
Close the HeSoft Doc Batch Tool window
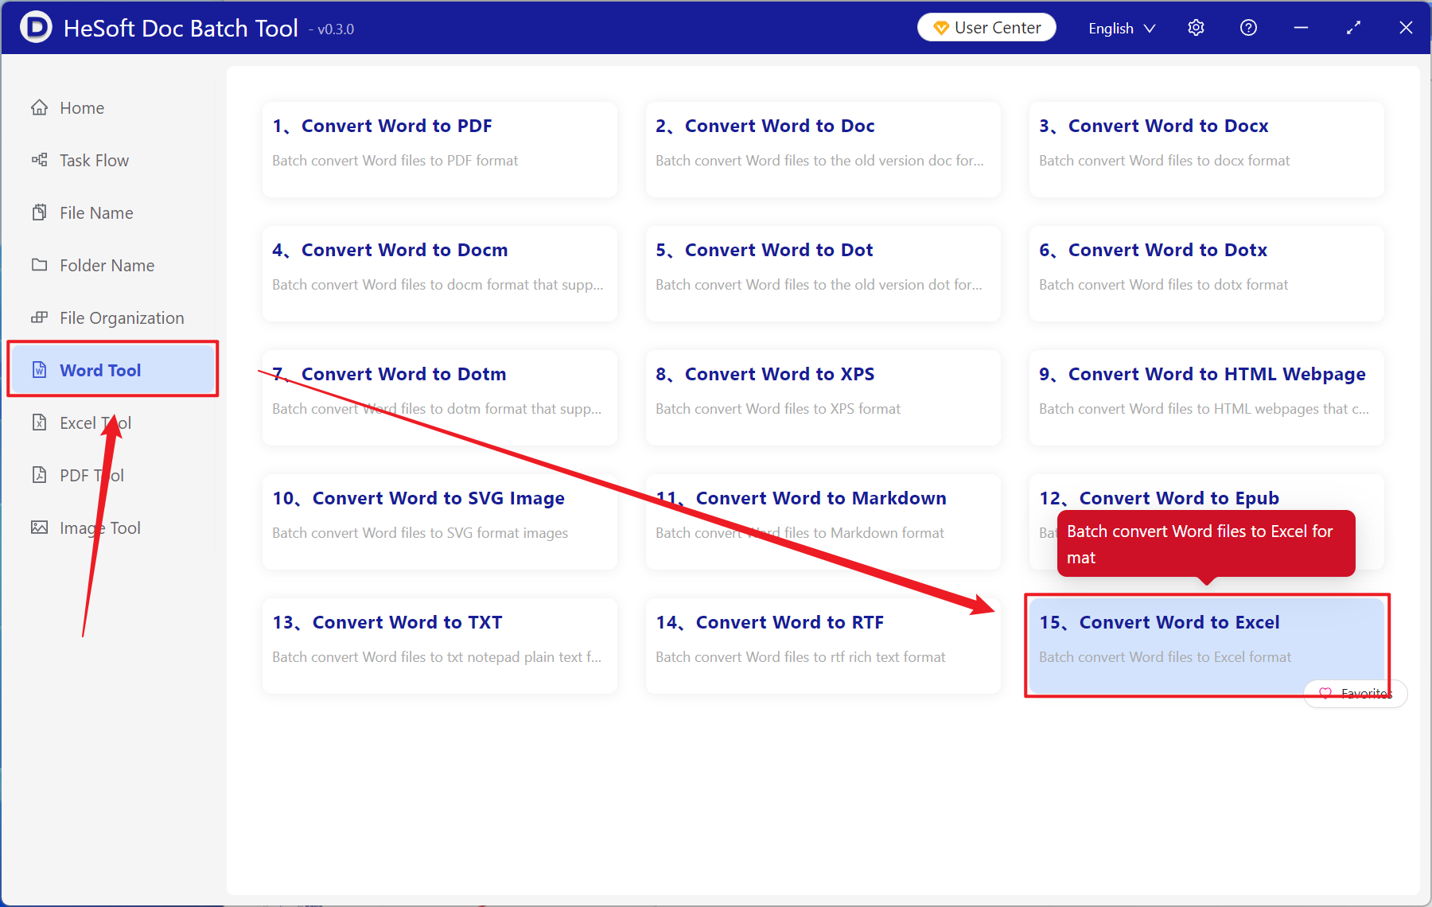coord(1406,28)
